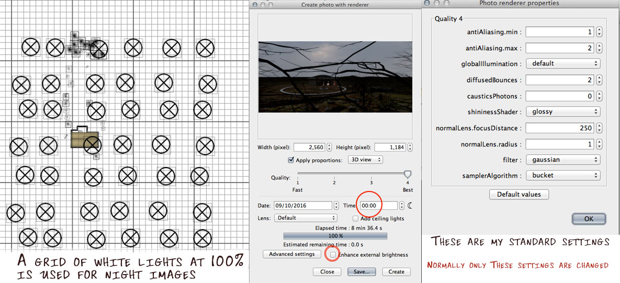
Task: Click the moon icon beside the Time field
Action: [x=410, y=205]
